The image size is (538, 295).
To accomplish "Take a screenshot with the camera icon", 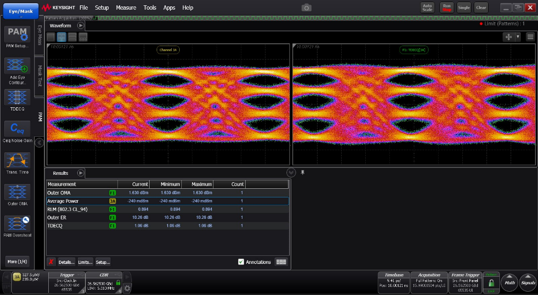I will [x=306, y=8].
